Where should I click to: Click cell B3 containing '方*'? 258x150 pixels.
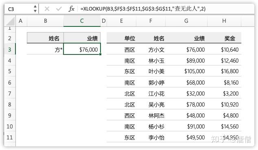coord(45,49)
